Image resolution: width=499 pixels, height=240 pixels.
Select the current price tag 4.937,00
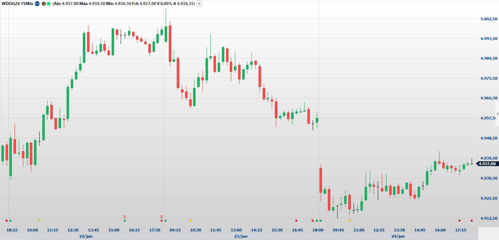click(487, 164)
